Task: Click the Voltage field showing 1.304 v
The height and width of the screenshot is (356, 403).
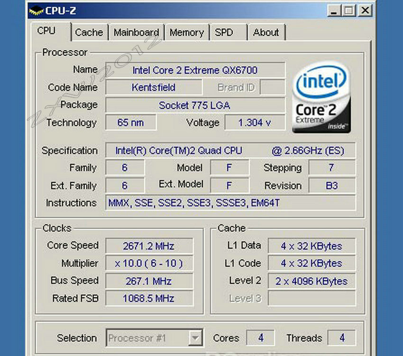Action: click(255, 122)
